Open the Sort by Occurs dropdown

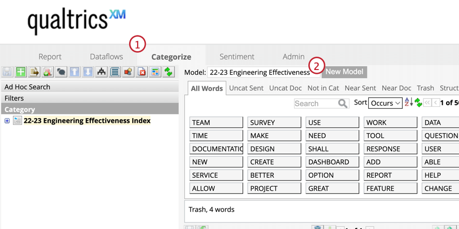click(x=386, y=103)
